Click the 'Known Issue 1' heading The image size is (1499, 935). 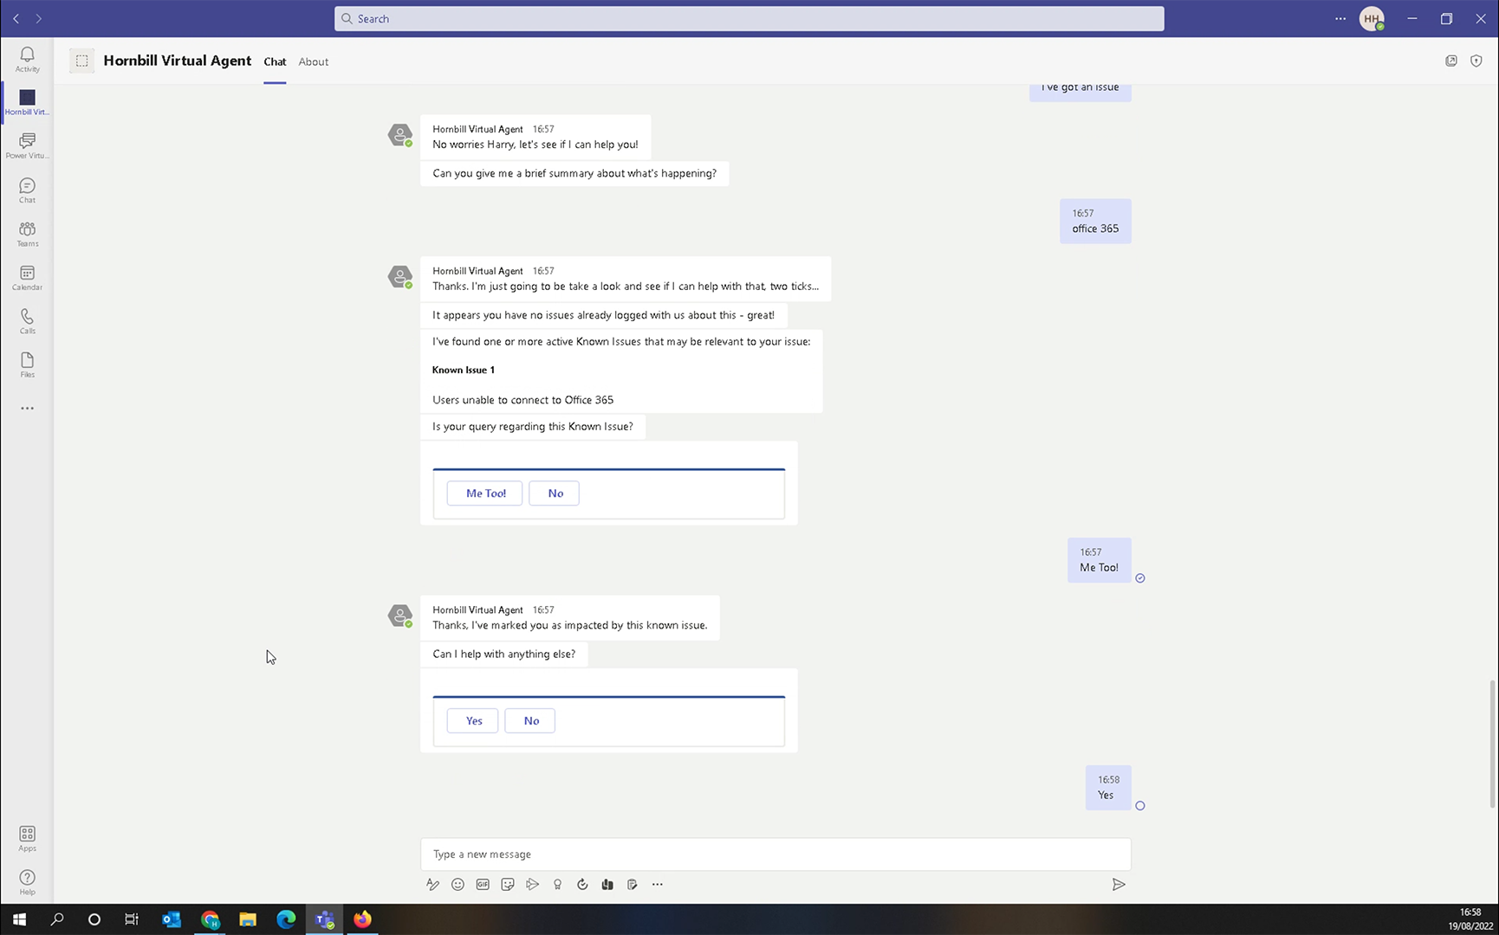click(464, 370)
